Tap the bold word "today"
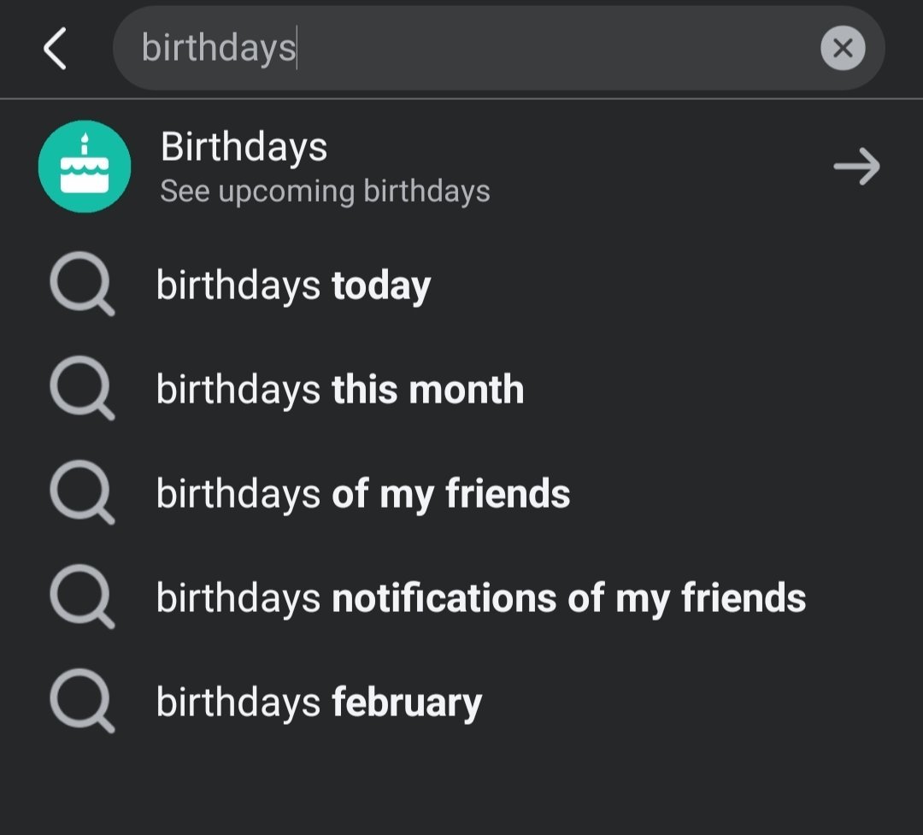Screen dimensions: 923x835 pyautogui.click(x=381, y=286)
